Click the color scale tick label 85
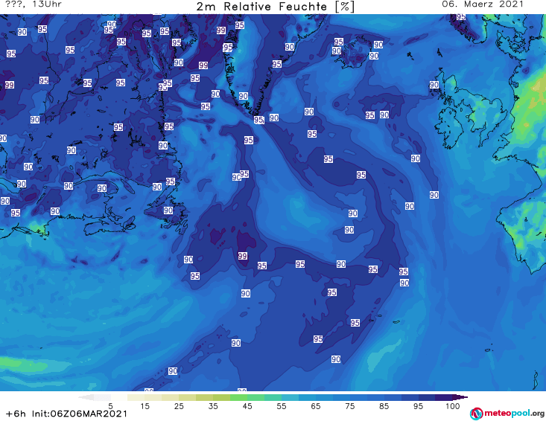Image resolution: width=546 pixels, height=421 pixels. pyautogui.click(x=384, y=406)
